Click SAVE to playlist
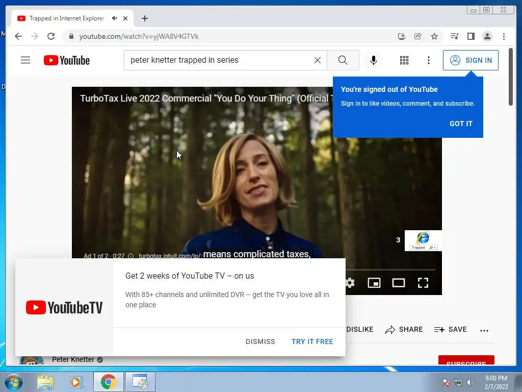 click(x=451, y=330)
